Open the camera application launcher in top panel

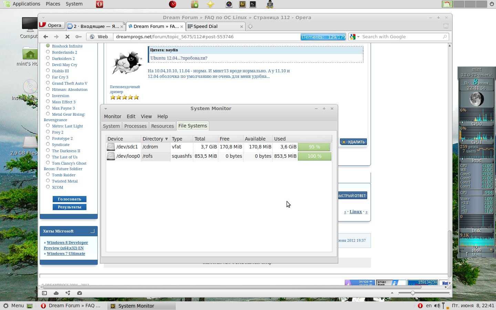(229, 4)
